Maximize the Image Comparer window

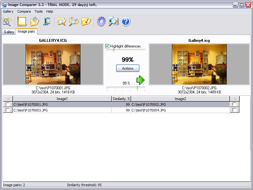pyautogui.click(x=242, y=5)
